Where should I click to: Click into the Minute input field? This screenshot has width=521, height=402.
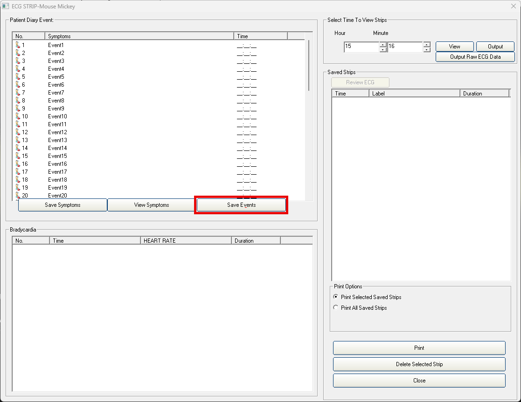coord(405,47)
